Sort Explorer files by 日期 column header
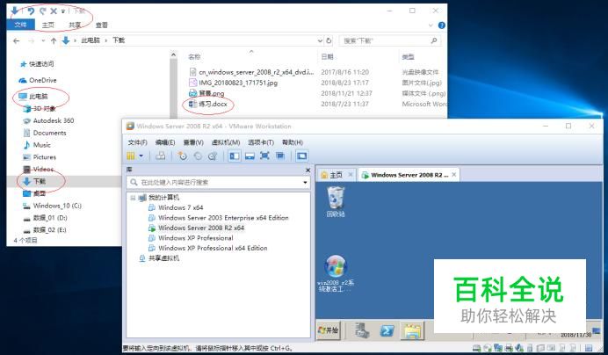This screenshot has width=608, height=355. point(328,56)
